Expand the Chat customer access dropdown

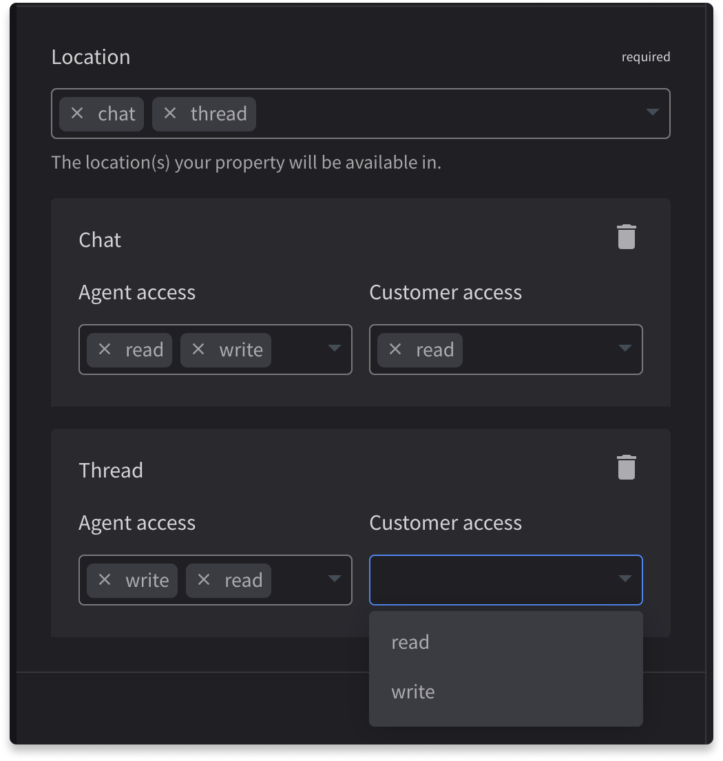[x=625, y=350]
